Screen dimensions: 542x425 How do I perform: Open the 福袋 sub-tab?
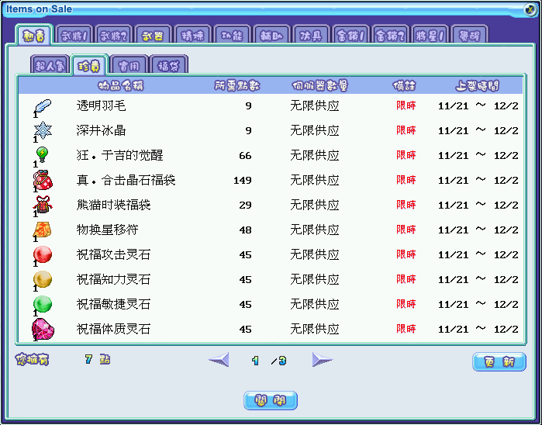(169, 65)
